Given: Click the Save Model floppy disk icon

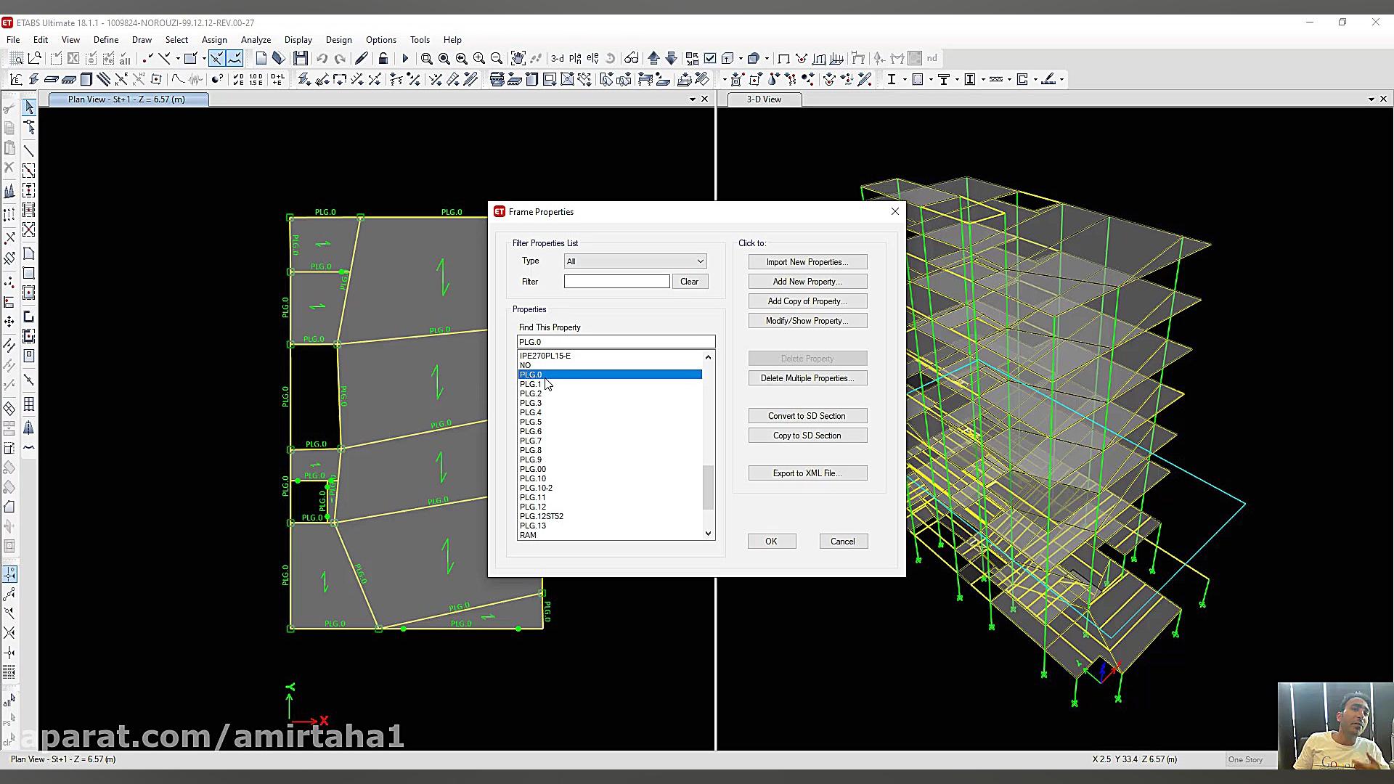Looking at the screenshot, I should click(x=301, y=58).
